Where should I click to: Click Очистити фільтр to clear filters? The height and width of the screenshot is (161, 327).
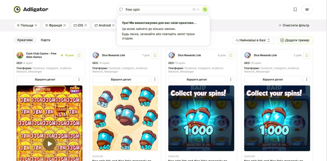(294, 25)
